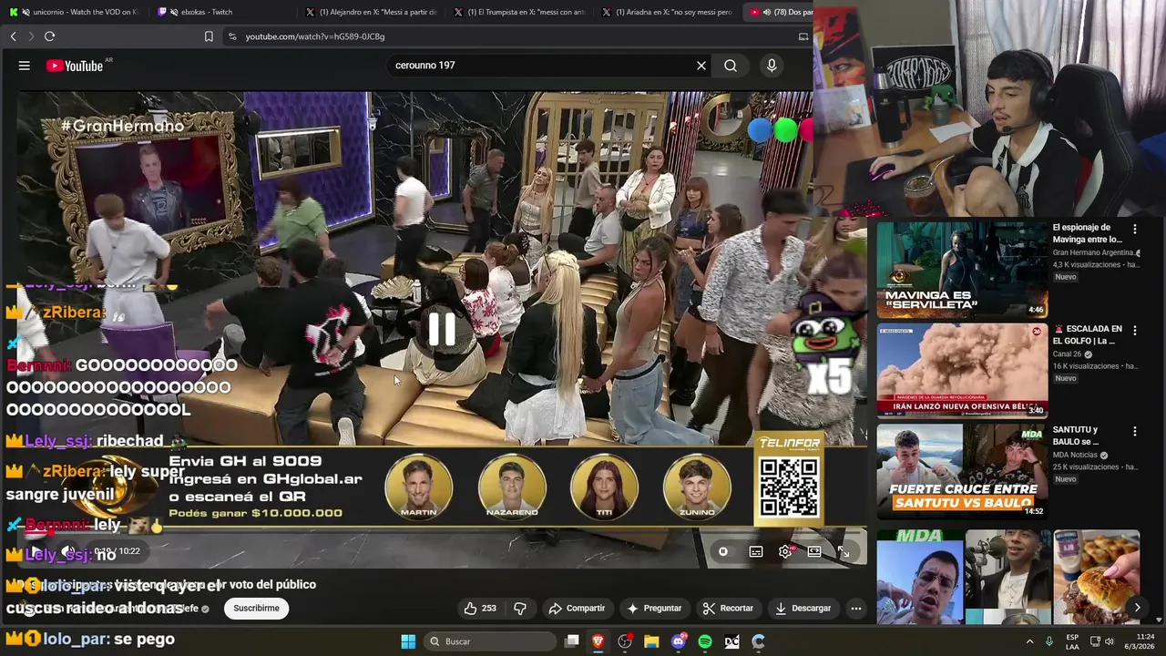Screen dimensions: 1166x656
Task: Clear the search text with X
Action: [x=701, y=66]
